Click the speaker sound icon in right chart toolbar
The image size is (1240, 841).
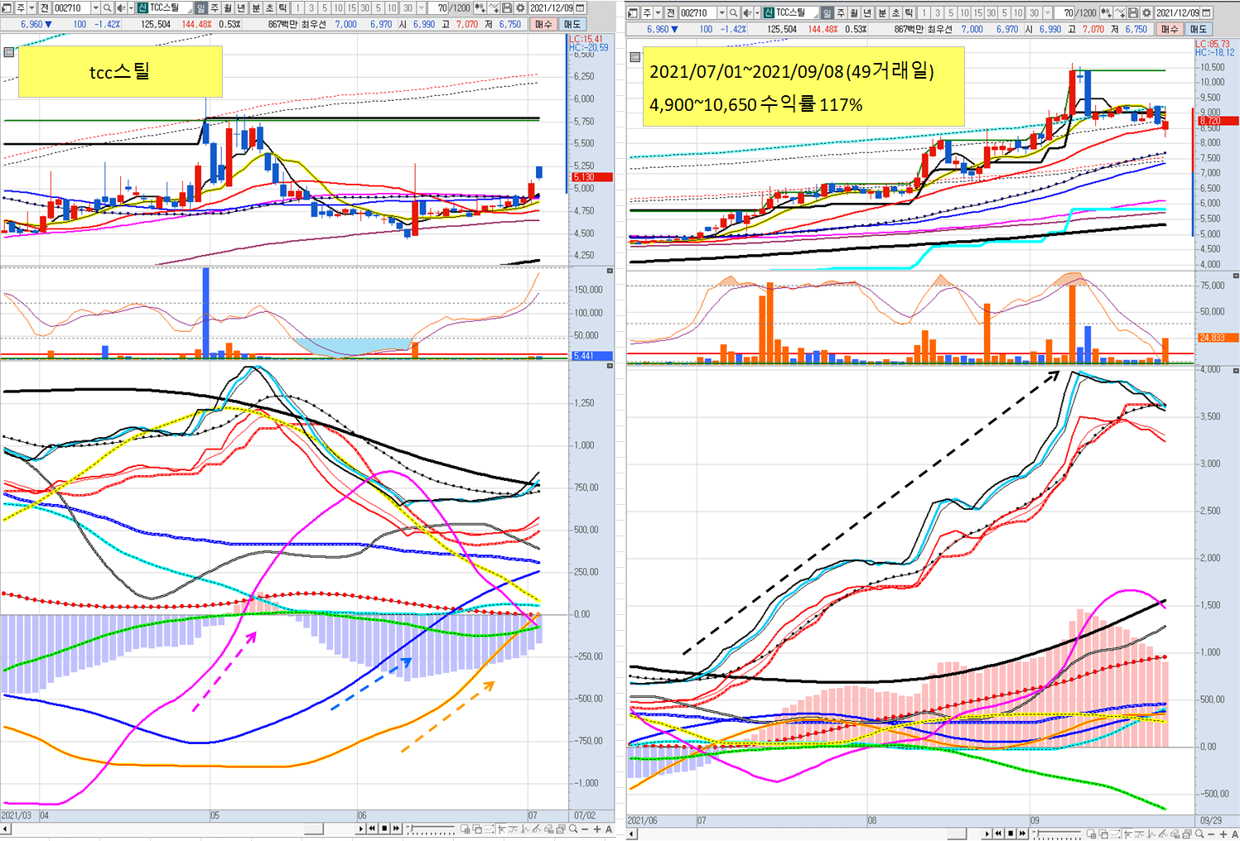click(x=747, y=13)
